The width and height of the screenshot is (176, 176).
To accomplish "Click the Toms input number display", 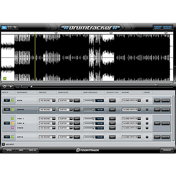I will click(x=7, y=123).
